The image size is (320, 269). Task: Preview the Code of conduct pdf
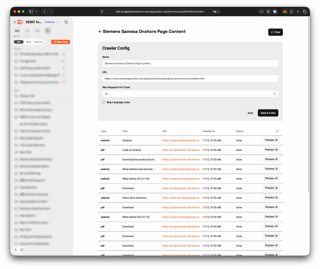pyautogui.click(x=271, y=150)
